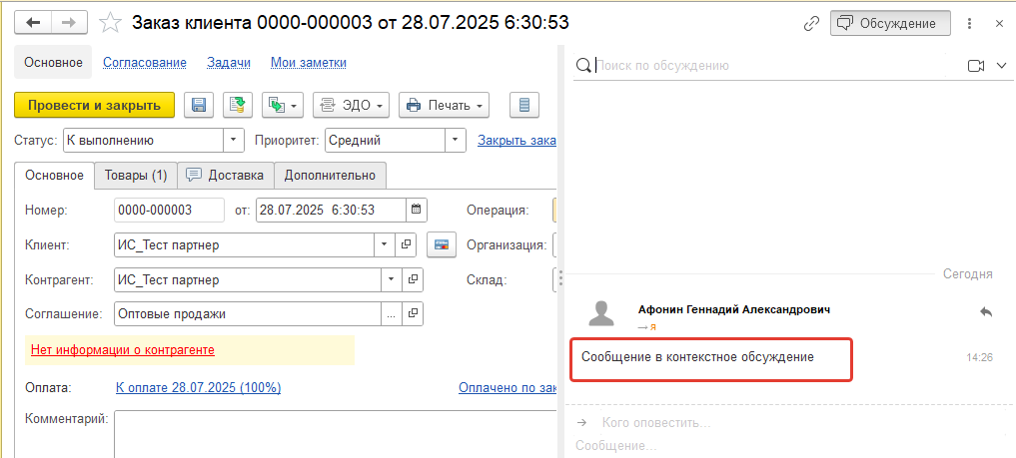Screen dimensions: 1016x458
Task: Open the Клиент record with open icon
Action: 407,245
